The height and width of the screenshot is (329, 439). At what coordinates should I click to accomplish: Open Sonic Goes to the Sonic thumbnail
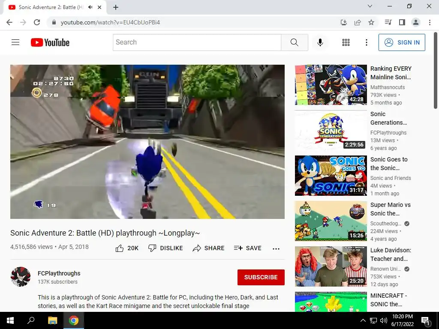click(331, 175)
